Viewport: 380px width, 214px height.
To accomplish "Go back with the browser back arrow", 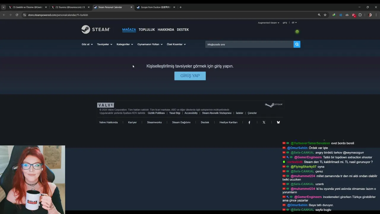I will click(x=4, y=15).
